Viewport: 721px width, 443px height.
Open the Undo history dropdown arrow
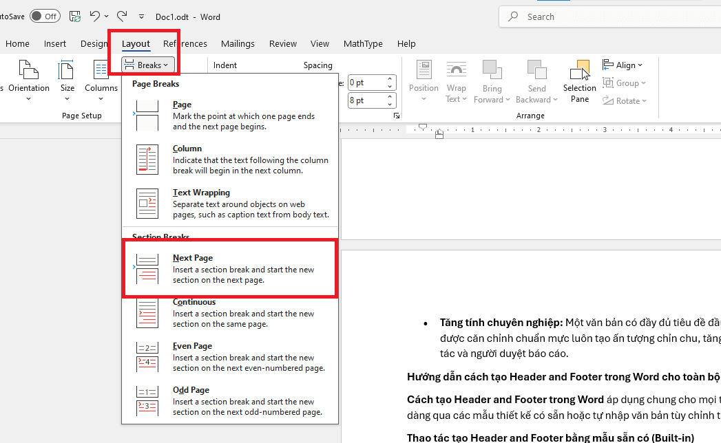point(107,17)
